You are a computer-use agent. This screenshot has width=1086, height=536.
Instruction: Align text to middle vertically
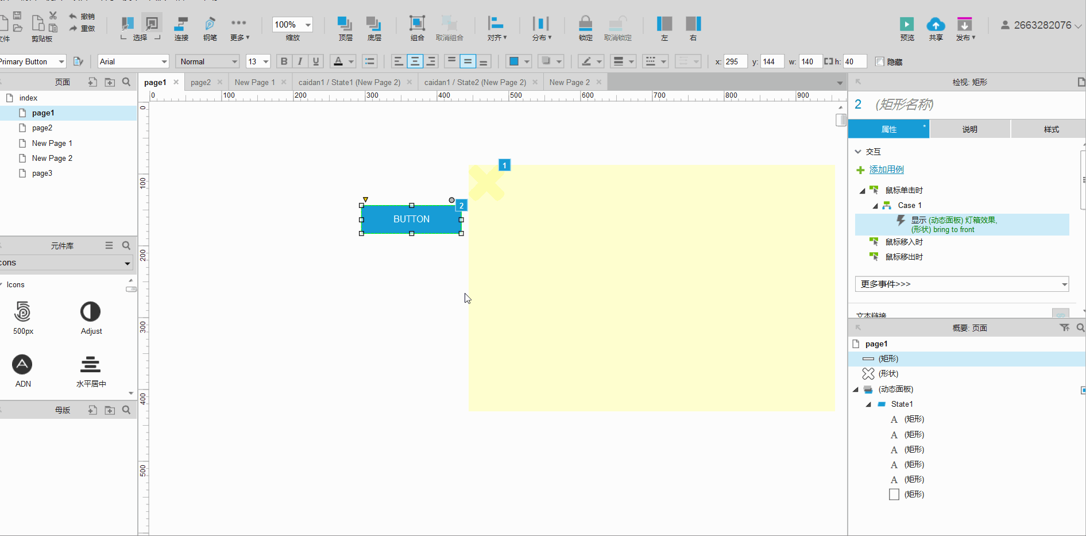pyautogui.click(x=467, y=61)
